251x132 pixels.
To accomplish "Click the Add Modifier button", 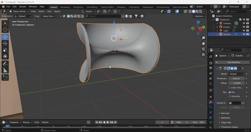I will tap(232, 62).
